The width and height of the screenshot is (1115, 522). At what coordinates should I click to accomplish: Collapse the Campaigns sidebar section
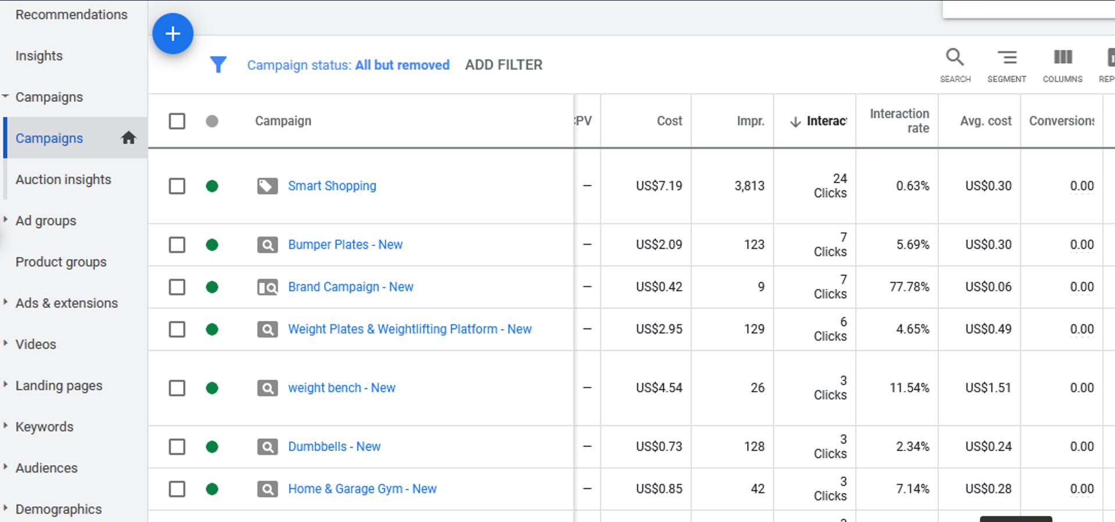point(6,96)
